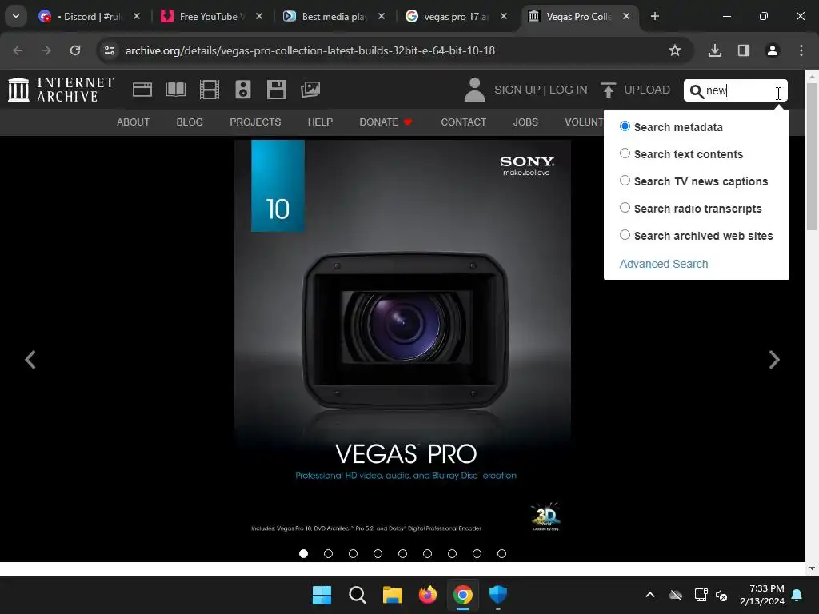Launch Firefox from taskbar
Screen dimensions: 819x614
coord(428,595)
